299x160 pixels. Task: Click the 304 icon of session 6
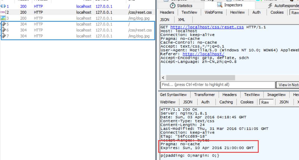coord(3,30)
